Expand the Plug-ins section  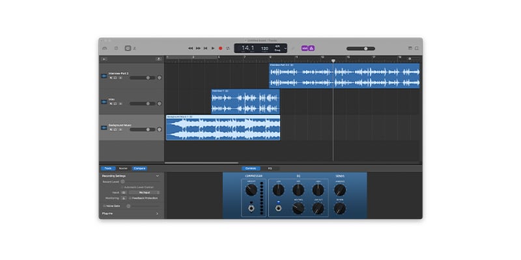click(x=157, y=213)
